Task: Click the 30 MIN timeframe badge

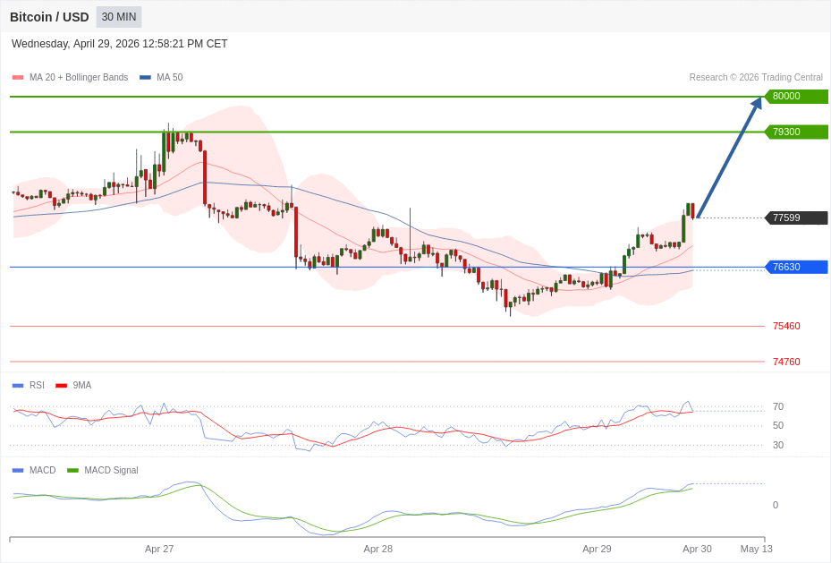Action: coord(119,17)
